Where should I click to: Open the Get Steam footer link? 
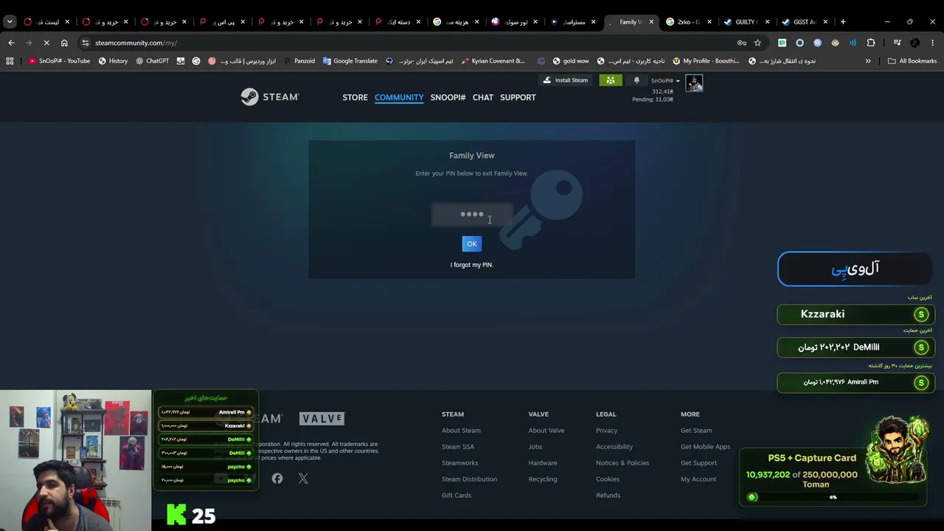(696, 431)
